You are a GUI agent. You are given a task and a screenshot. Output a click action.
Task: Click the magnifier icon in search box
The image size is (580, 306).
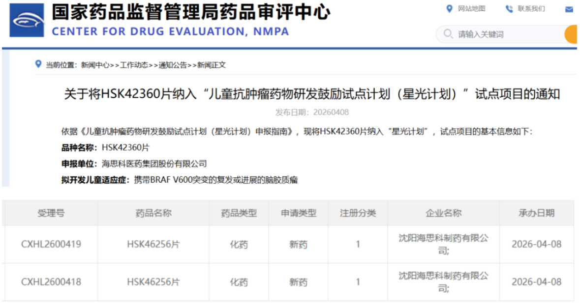(x=448, y=34)
